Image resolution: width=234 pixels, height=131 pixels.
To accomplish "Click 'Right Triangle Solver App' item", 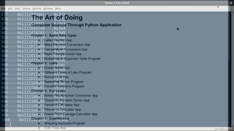I will pyautogui.click(x=63, y=54).
